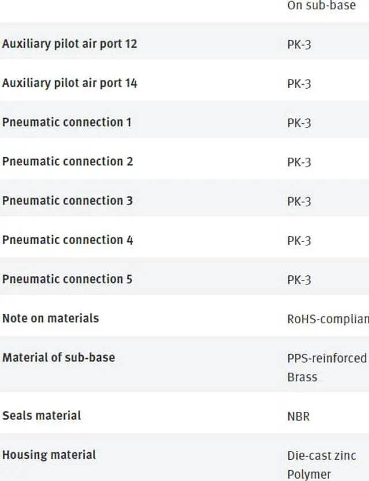Click the PK-3 value for Pneumatic connection 5

coord(299,279)
